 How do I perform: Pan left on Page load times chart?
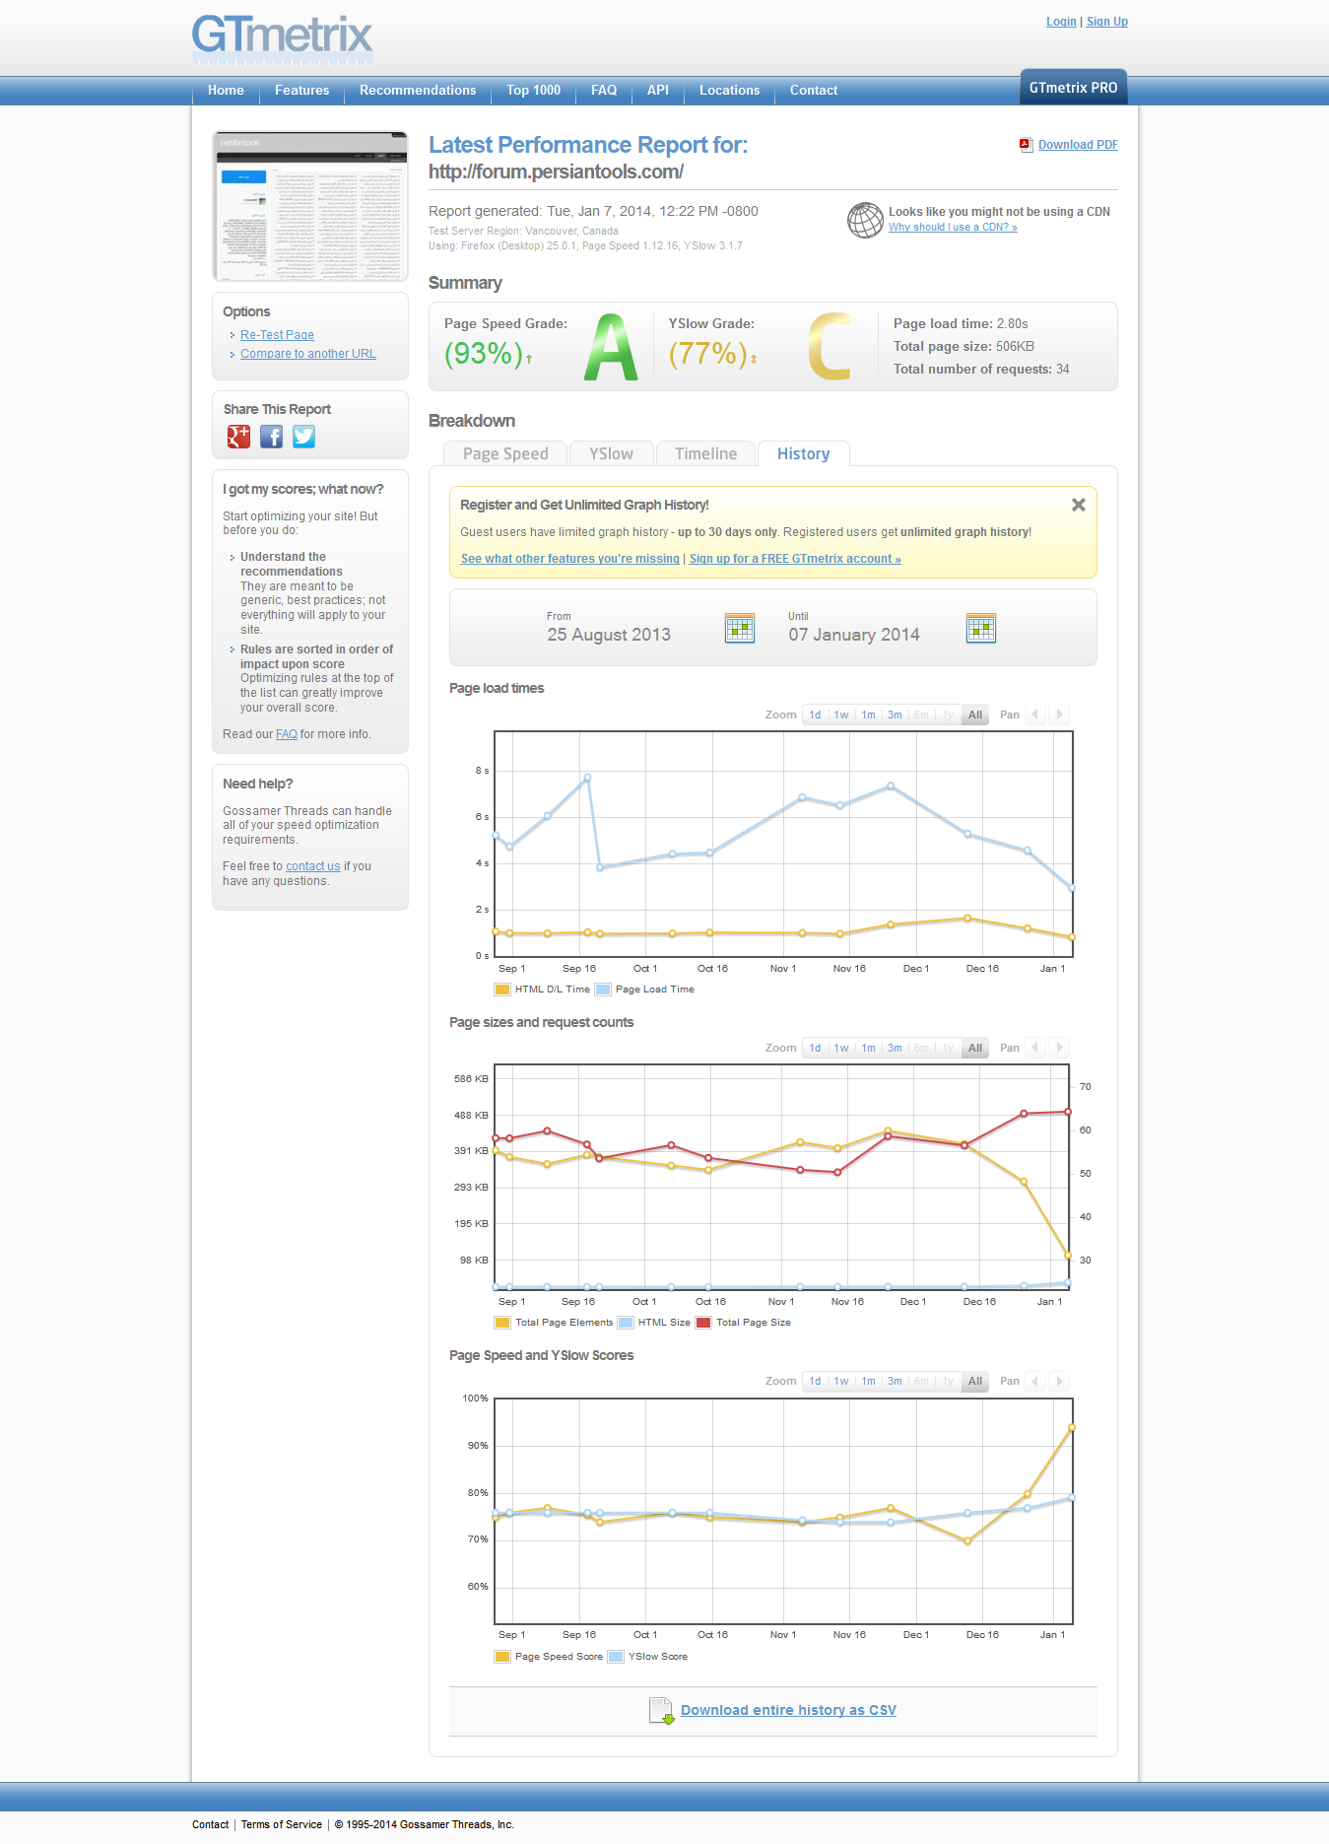tap(1034, 715)
